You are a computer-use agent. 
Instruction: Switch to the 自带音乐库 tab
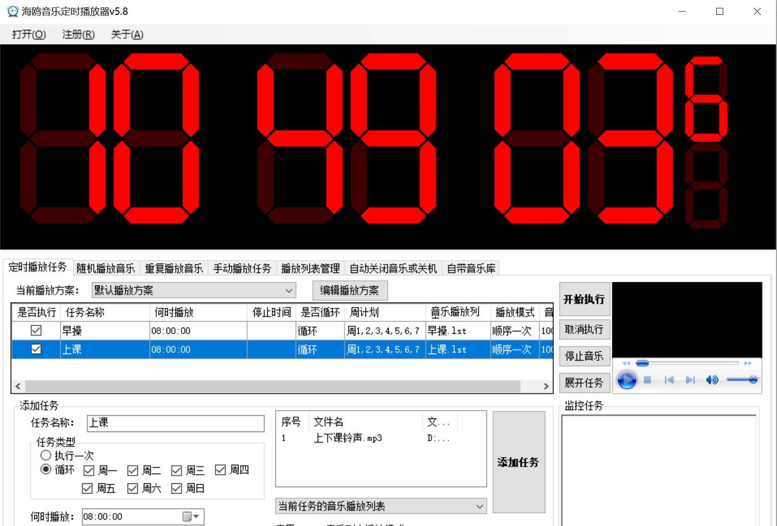470,268
